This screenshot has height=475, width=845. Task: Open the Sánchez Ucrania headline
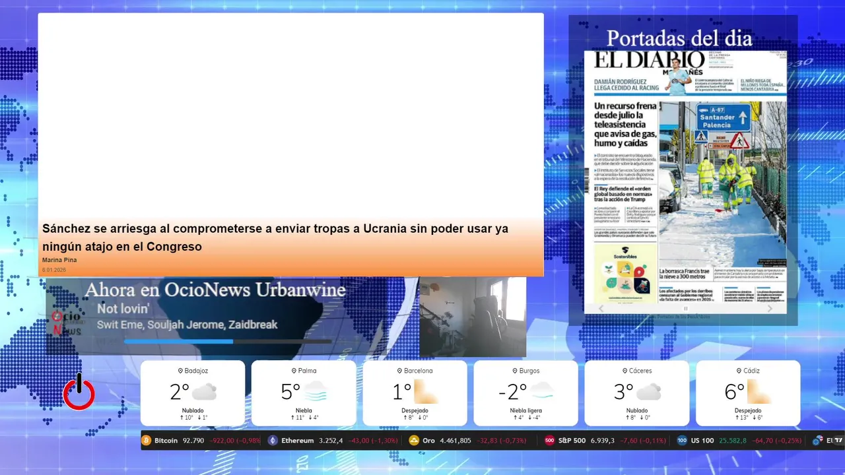275,237
